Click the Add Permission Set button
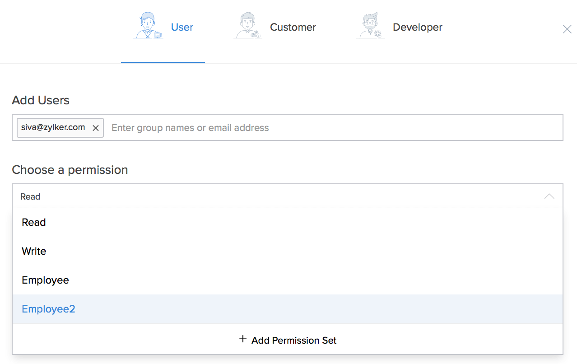Viewport: 577px width, 364px height. (294, 340)
